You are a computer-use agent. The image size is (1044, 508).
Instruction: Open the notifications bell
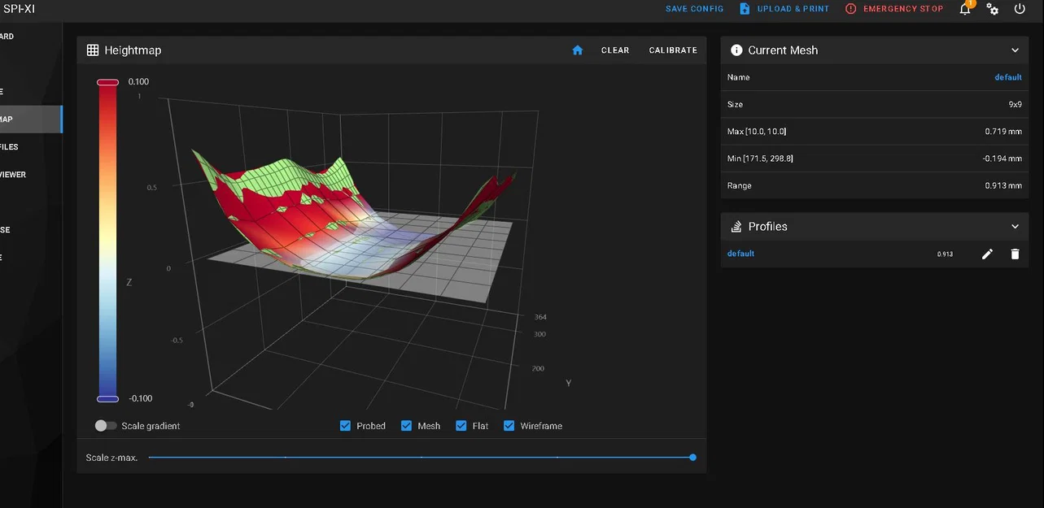[x=965, y=9]
